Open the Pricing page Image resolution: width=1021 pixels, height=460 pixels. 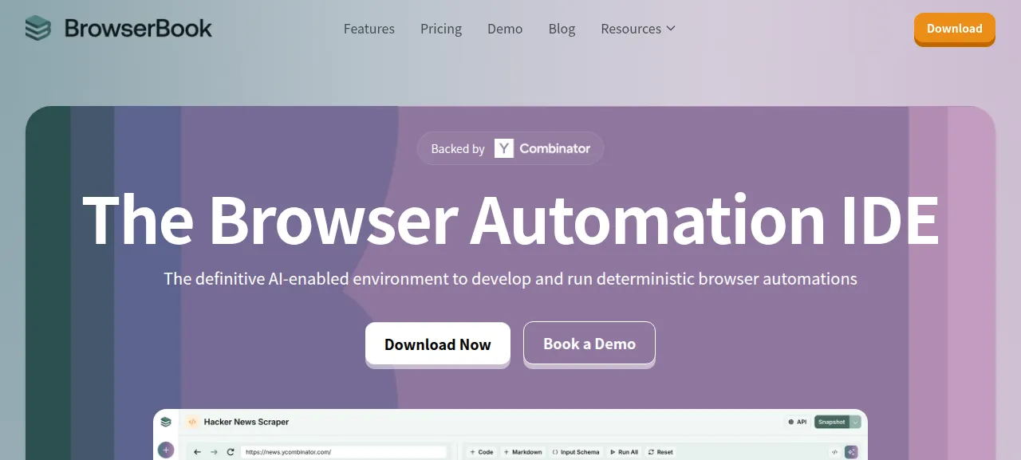point(441,29)
